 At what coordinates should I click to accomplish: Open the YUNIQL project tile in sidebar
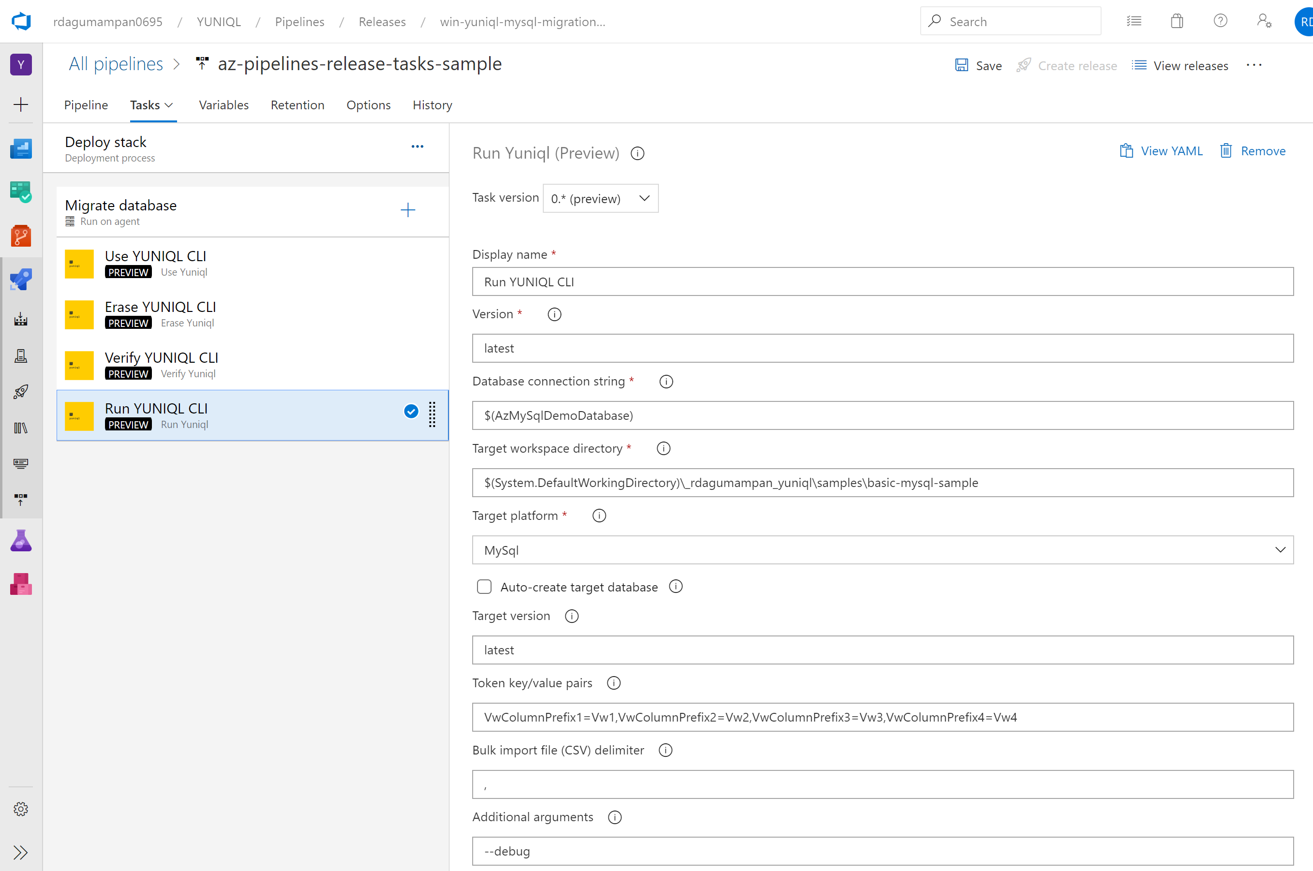(21, 64)
